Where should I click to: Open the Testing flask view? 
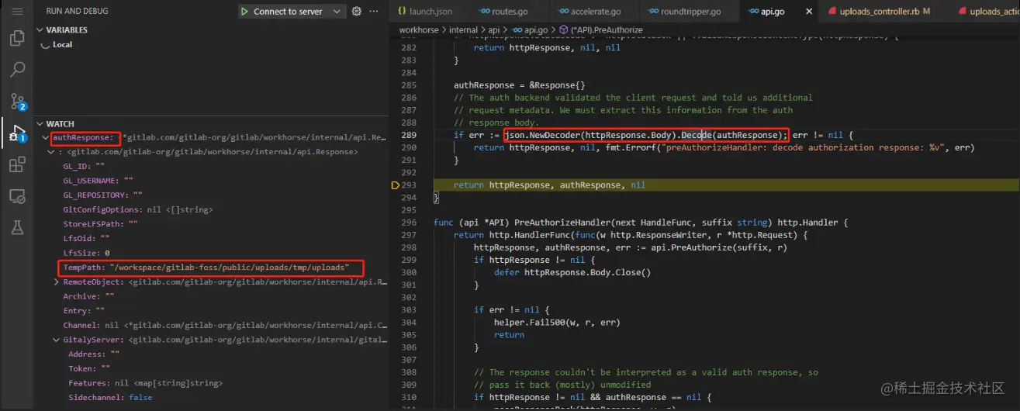pyautogui.click(x=17, y=228)
